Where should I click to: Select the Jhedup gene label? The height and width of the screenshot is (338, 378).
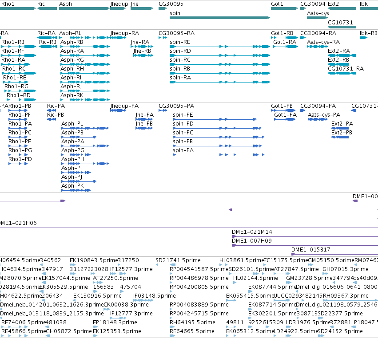(x=119, y=4)
